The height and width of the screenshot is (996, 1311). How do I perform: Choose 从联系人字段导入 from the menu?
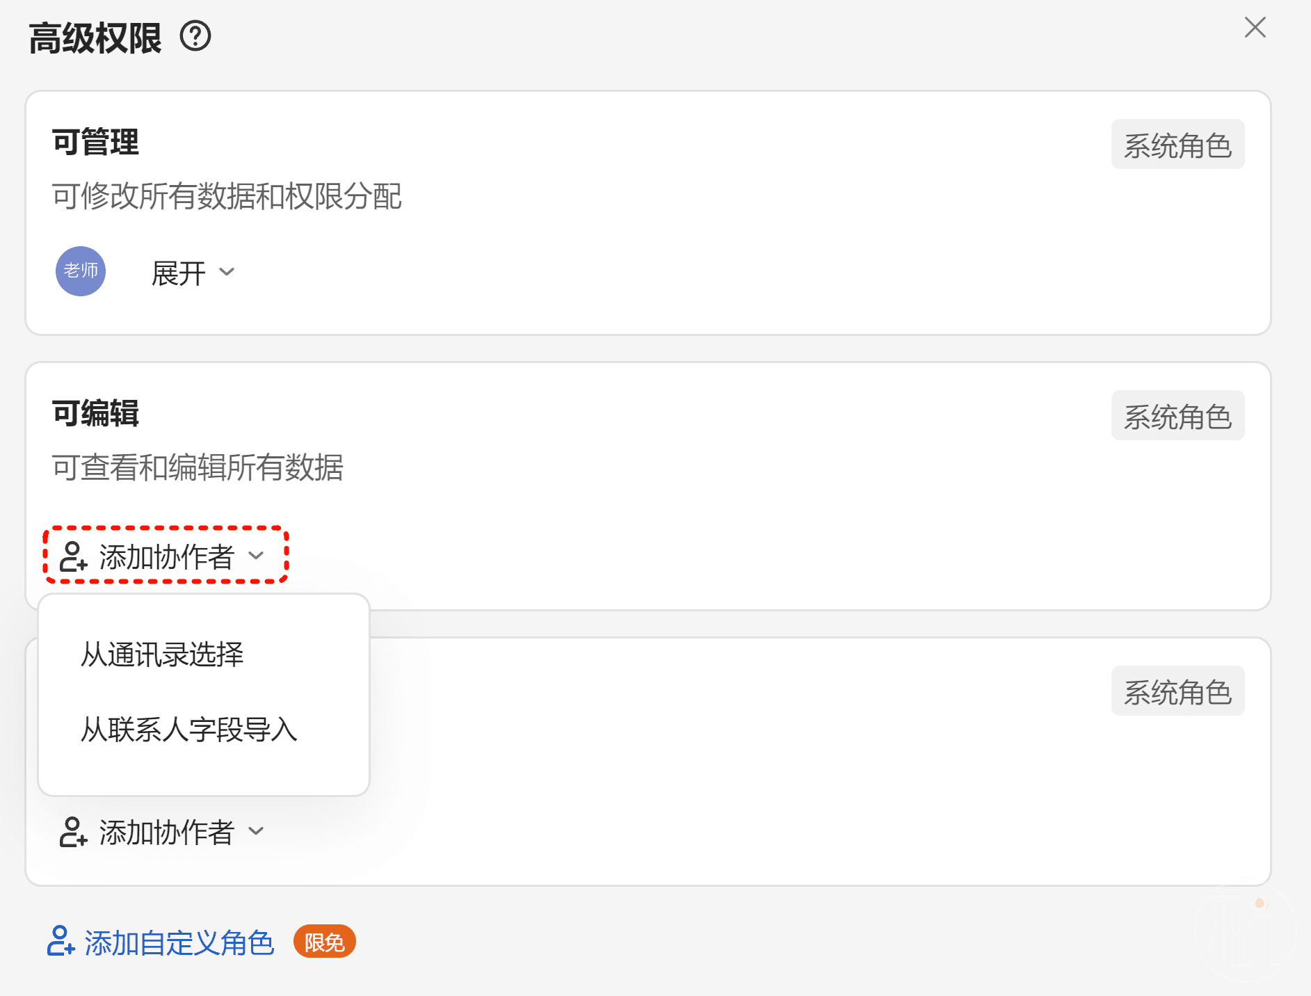point(188,730)
